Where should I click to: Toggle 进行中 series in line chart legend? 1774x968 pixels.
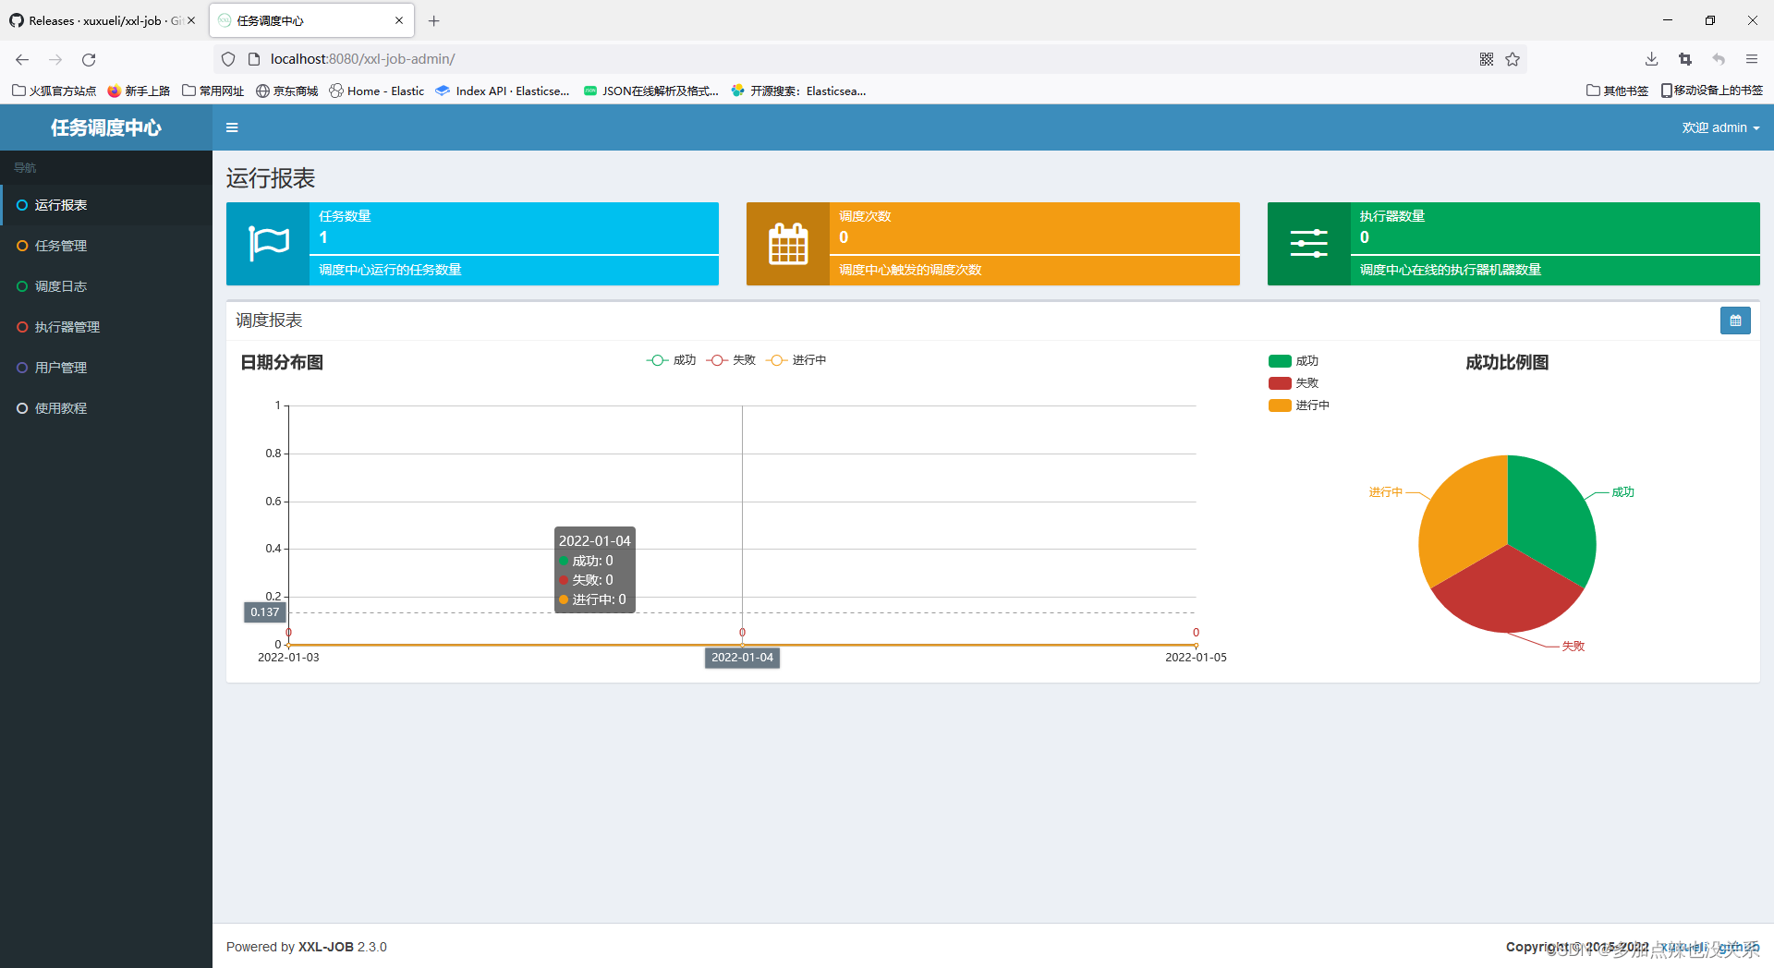pos(796,360)
